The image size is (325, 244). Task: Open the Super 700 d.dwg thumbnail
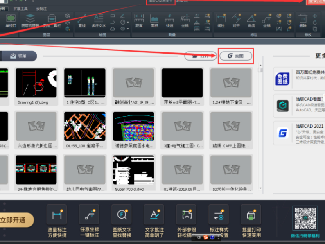tap(133, 170)
